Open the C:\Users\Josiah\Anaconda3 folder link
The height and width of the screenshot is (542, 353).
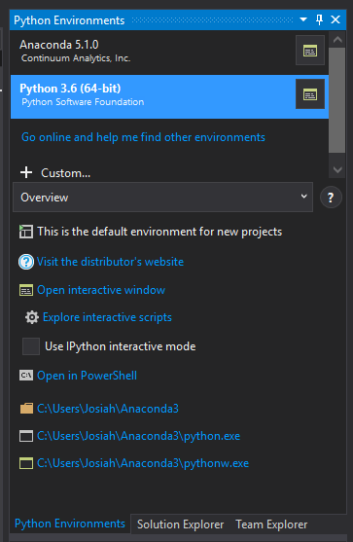tap(108, 409)
